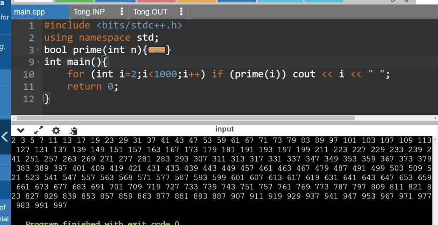Viewport: 438px width, 225px height.
Task: Click the output number 661 in console
Action: point(23,187)
